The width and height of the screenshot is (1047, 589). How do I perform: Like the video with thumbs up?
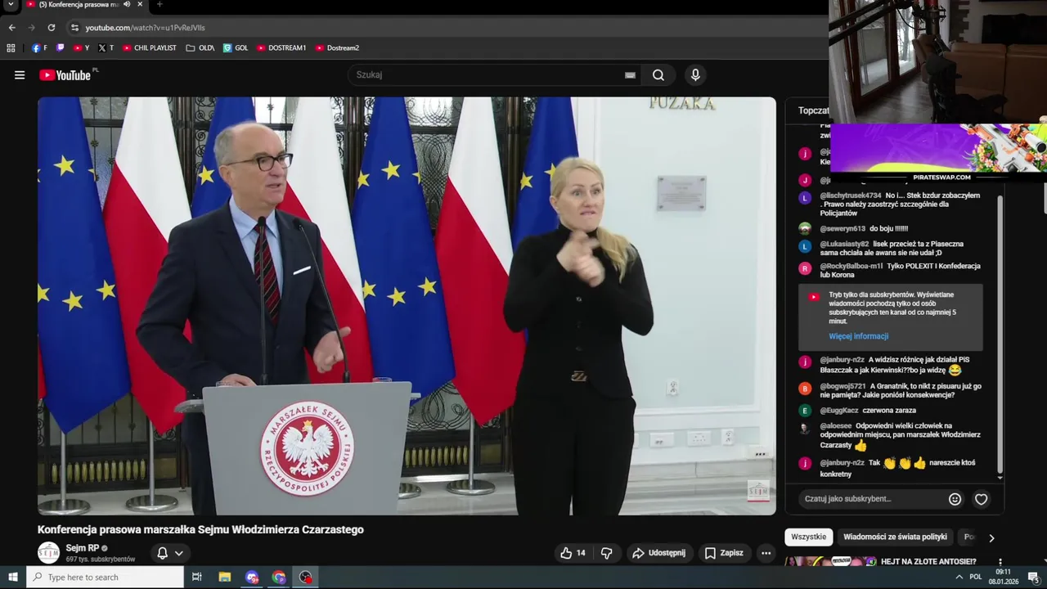573,553
